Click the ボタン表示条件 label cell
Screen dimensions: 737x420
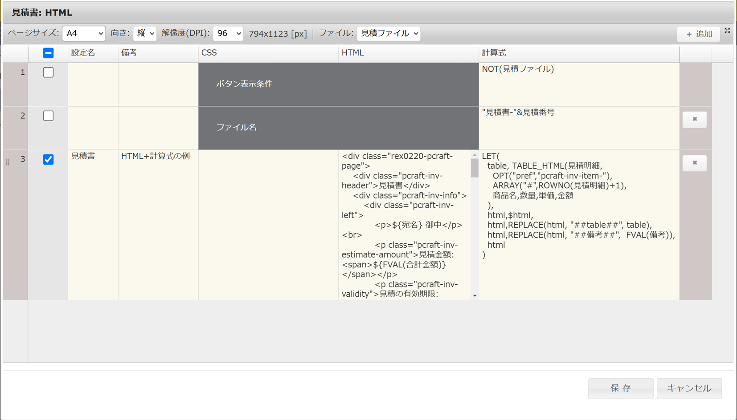pos(339,85)
